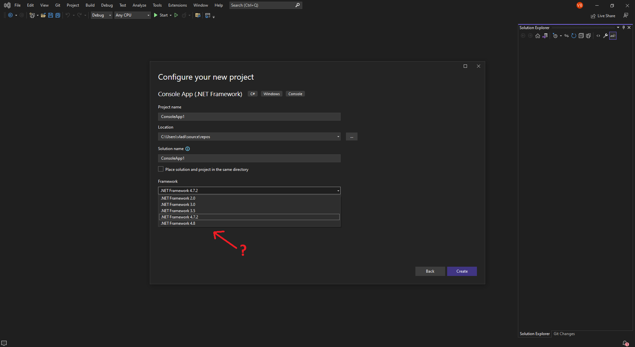The height and width of the screenshot is (347, 635).
Task: Click View Code angle-brackets icon
Action: pos(598,36)
